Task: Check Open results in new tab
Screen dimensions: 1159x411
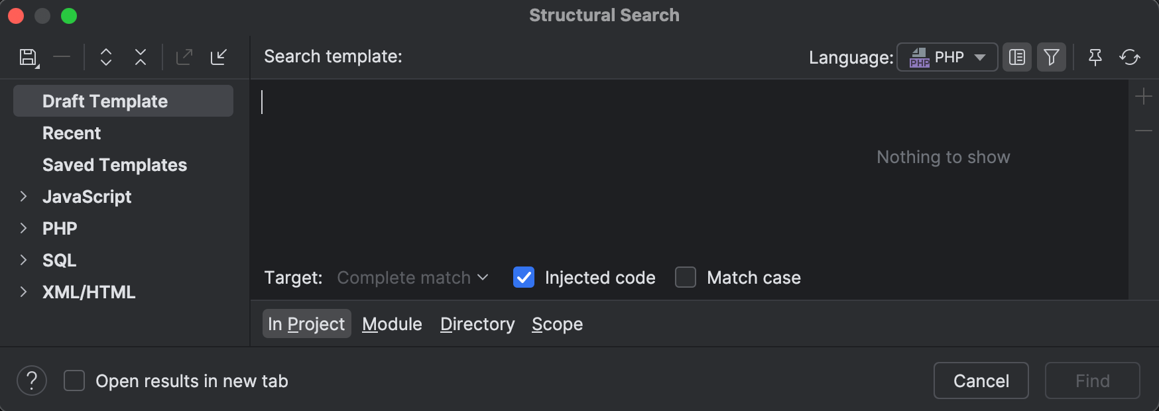Action: coord(74,380)
